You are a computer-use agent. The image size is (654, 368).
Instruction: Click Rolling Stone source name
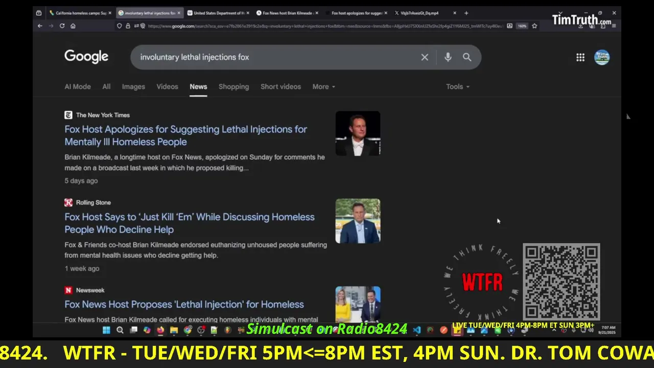(94, 202)
